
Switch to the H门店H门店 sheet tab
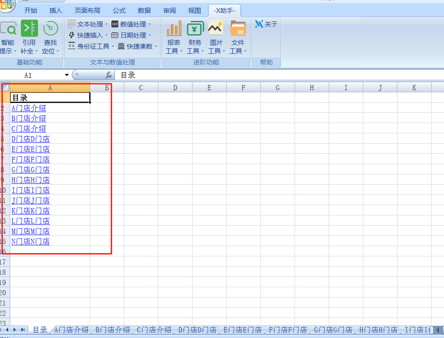point(378,330)
